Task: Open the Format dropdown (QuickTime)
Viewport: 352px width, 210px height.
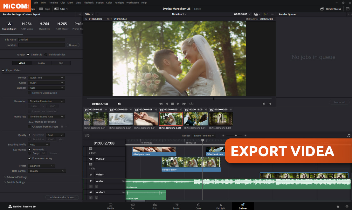Action: [46, 78]
